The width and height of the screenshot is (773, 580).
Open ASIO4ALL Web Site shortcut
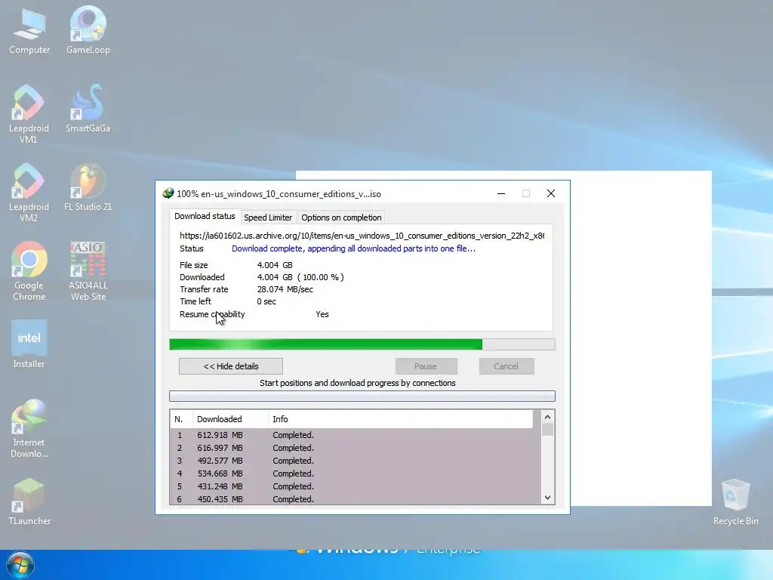pos(88,271)
